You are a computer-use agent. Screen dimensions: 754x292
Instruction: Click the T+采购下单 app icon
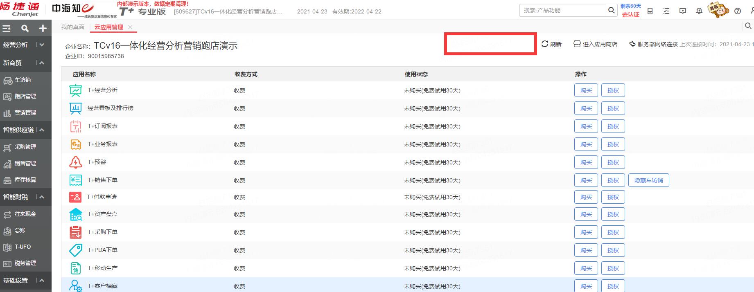tap(76, 232)
